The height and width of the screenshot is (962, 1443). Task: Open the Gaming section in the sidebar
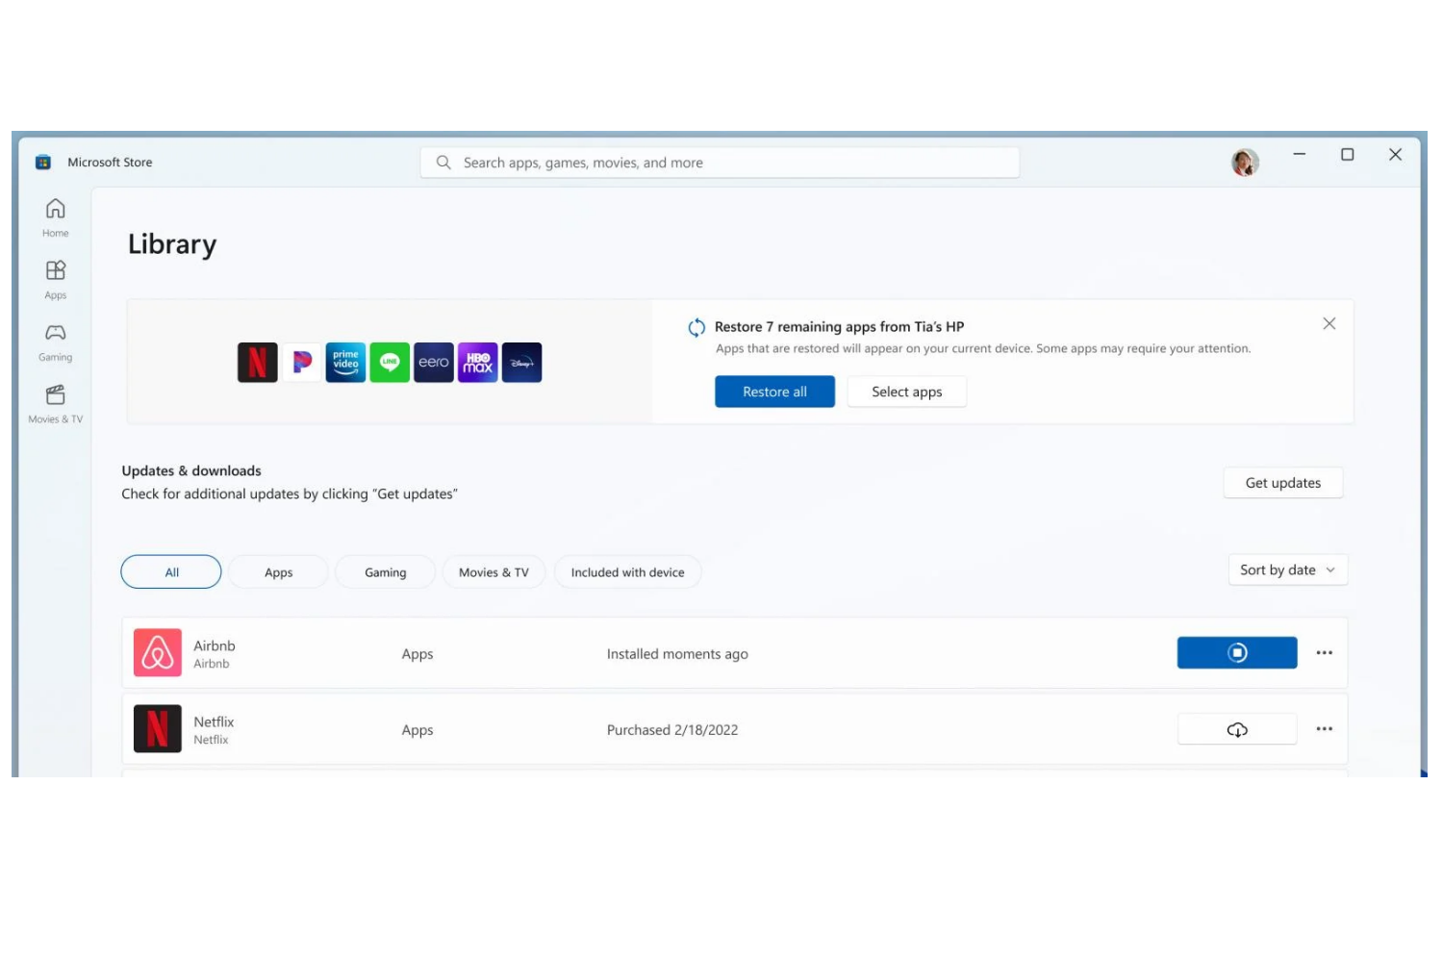pyautogui.click(x=55, y=341)
